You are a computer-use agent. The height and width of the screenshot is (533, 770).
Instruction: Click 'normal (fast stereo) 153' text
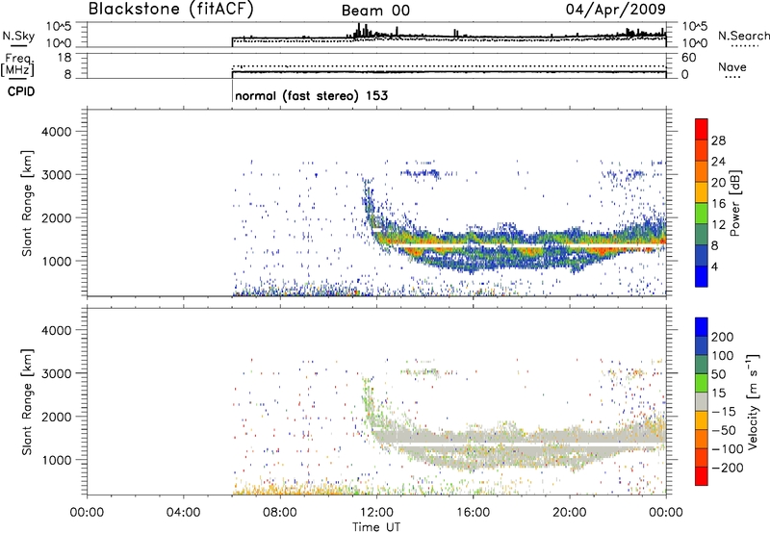pos(311,95)
